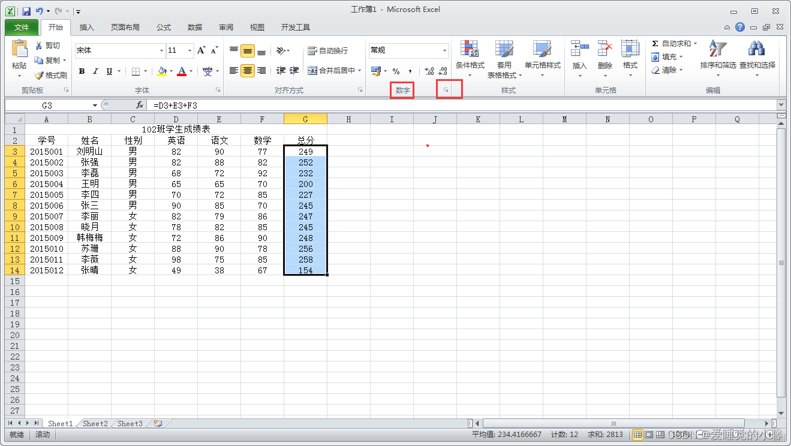Align text right
Screen dimensions: 791x446
point(261,71)
